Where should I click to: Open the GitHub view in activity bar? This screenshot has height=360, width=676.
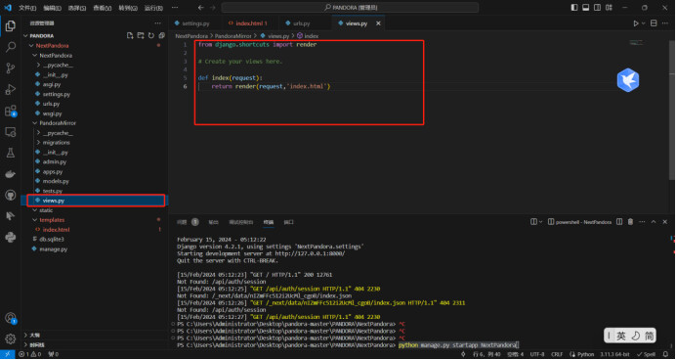[x=11, y=195]
